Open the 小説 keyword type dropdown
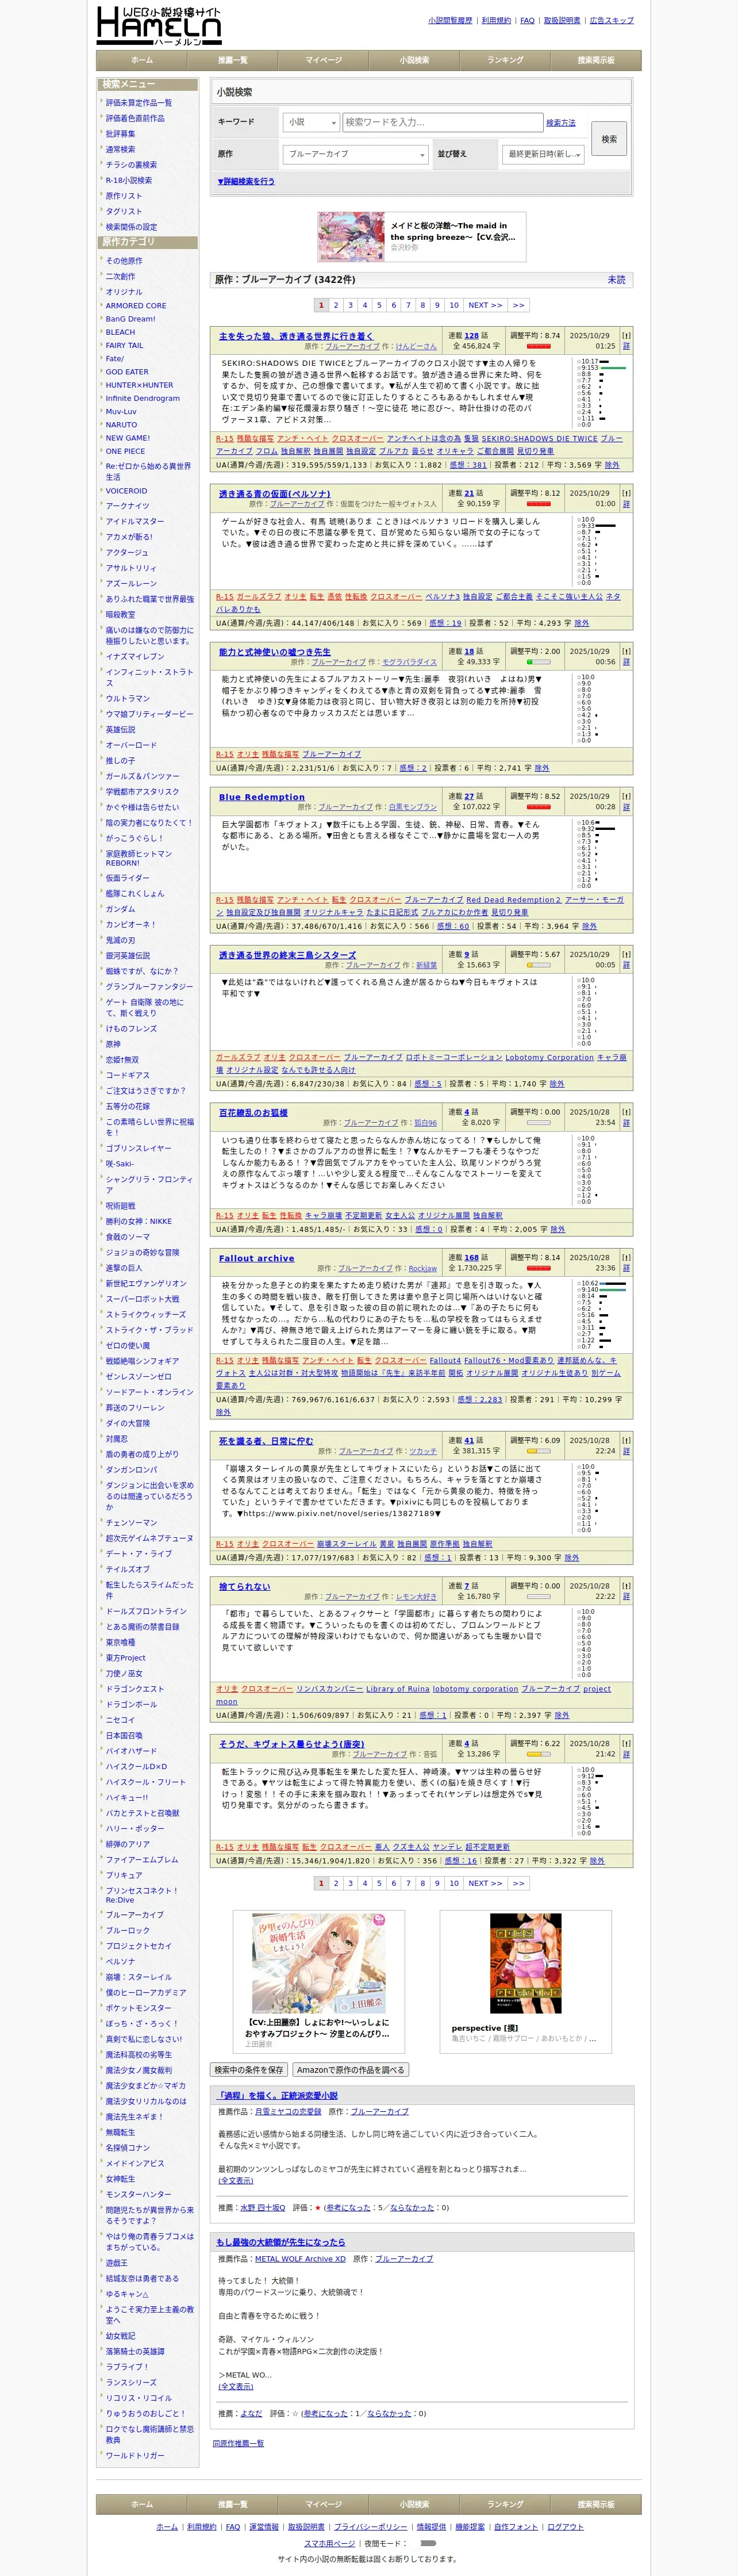The height and width of the screenshot is (2576, 738). (310, 122)
